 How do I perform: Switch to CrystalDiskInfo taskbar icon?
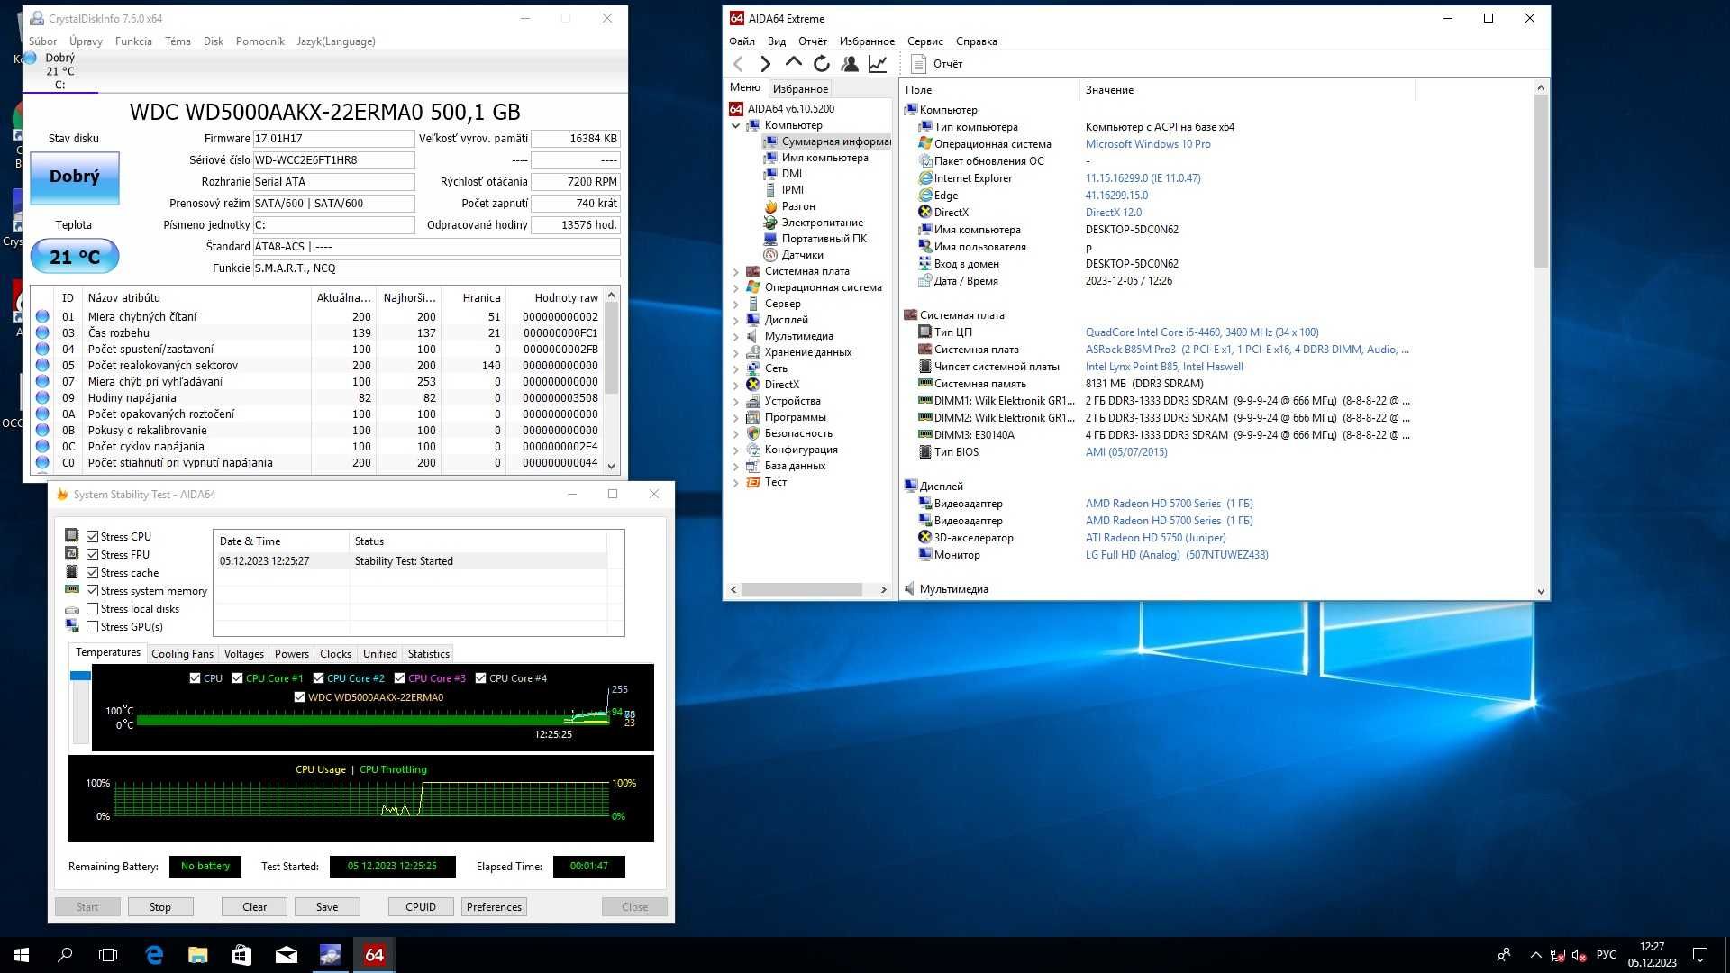331,955
